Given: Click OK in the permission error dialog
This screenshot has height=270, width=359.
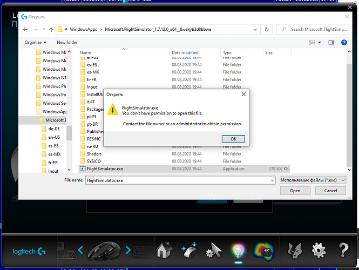Looking at the screenshot, I should click(233, 139).
